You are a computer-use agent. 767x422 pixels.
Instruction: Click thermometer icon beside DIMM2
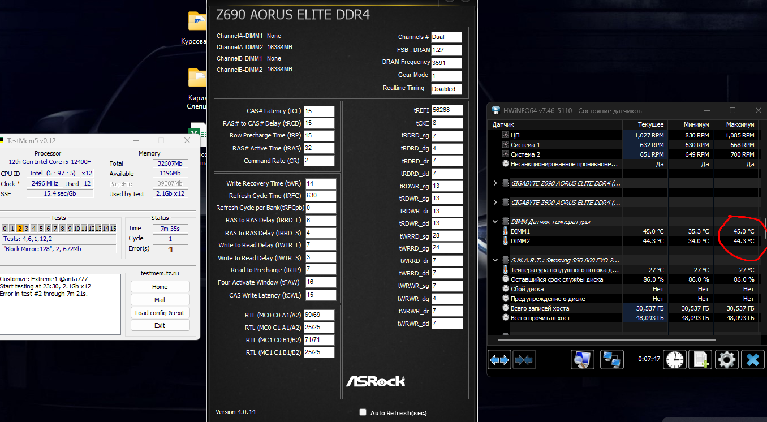(506, 241)
